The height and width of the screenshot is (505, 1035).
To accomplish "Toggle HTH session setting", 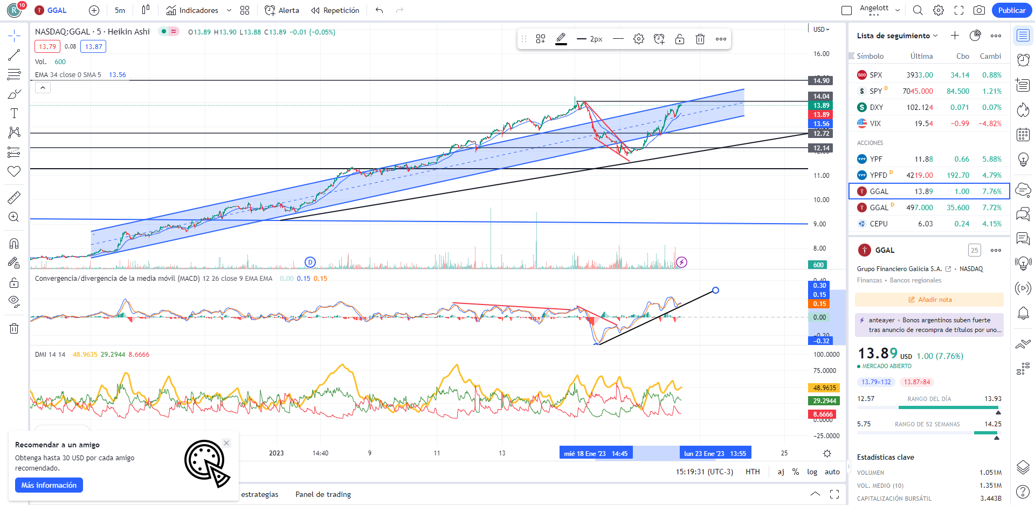I will (753, 472).
